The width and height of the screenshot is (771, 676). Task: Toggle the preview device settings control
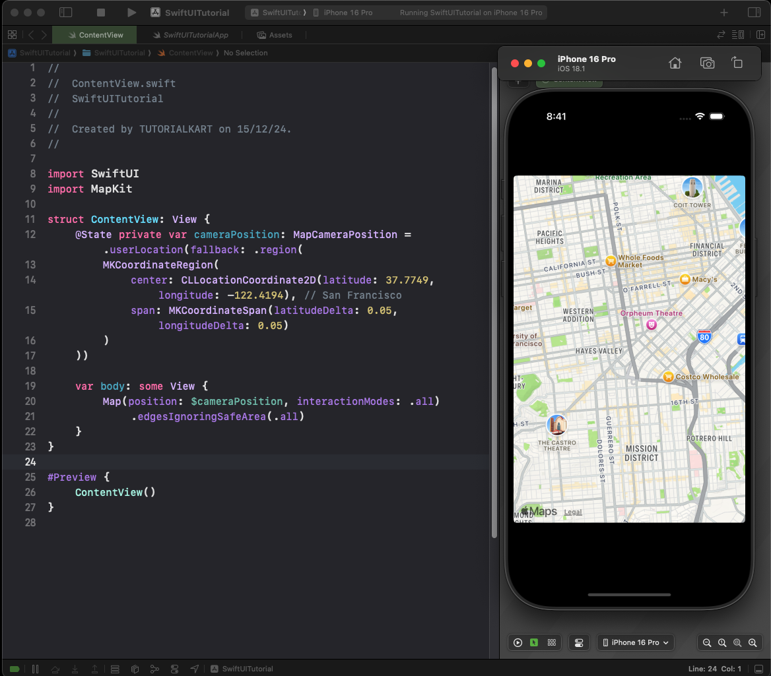coord(579,642)
